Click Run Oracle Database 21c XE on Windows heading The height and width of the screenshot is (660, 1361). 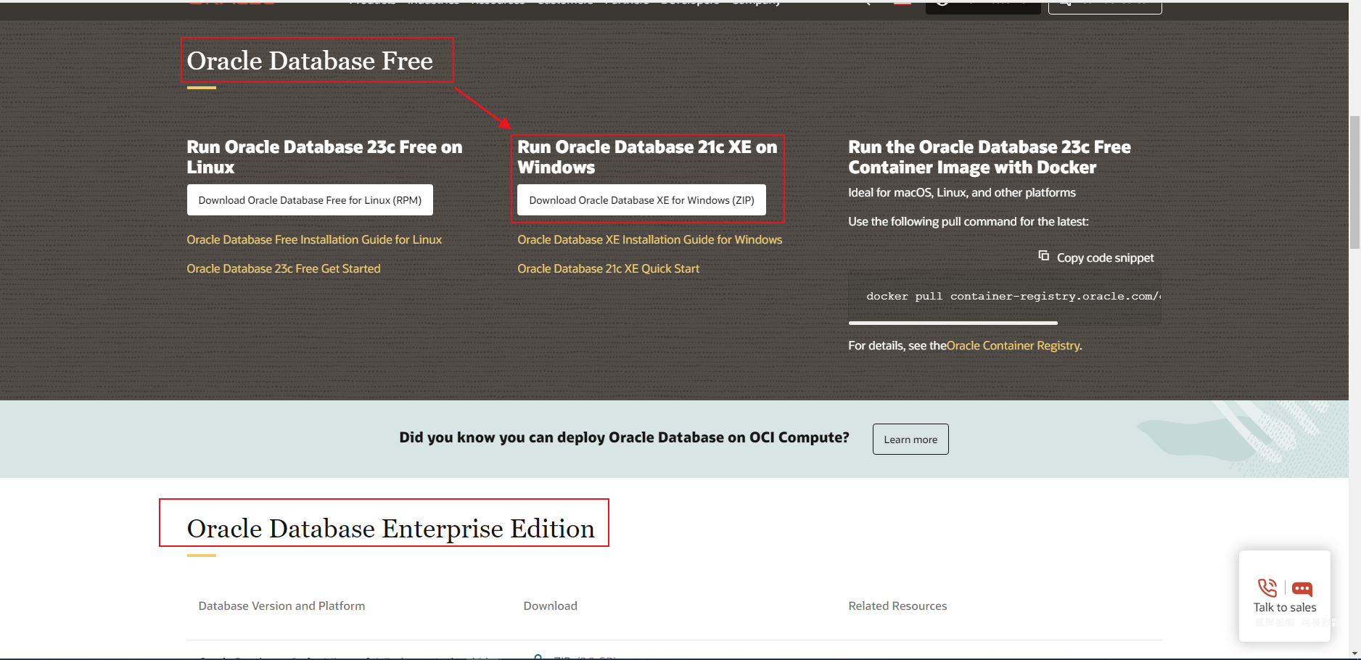click(x=647, y=157)
